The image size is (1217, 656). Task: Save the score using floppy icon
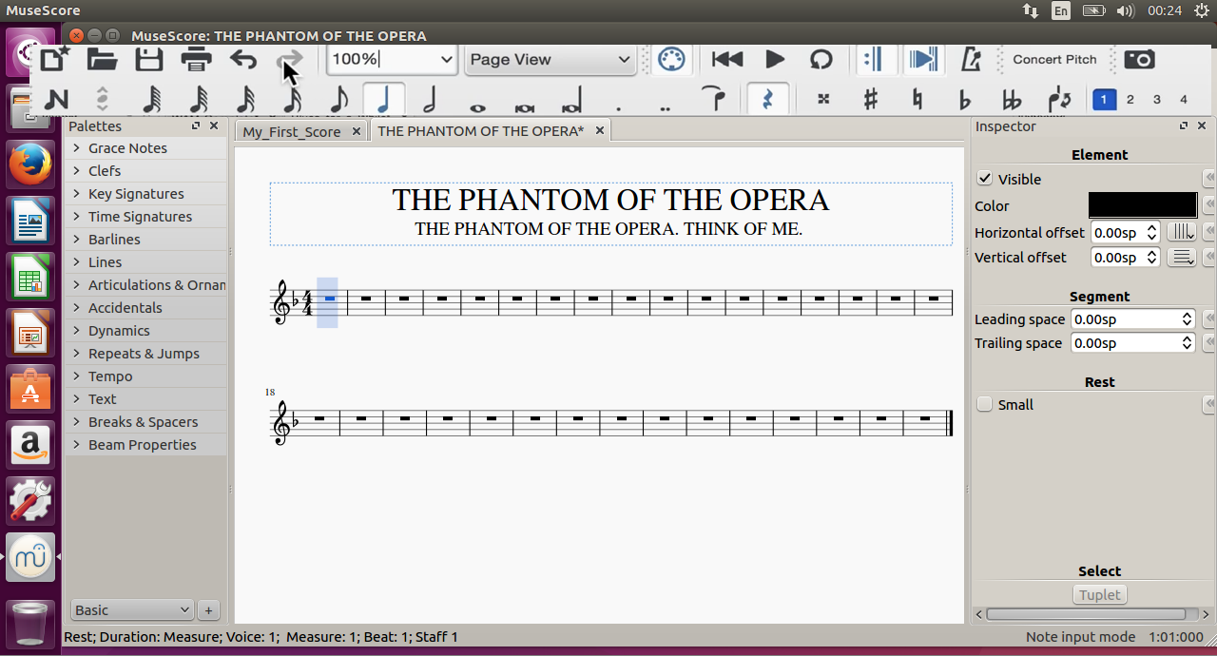pos(149,59)
